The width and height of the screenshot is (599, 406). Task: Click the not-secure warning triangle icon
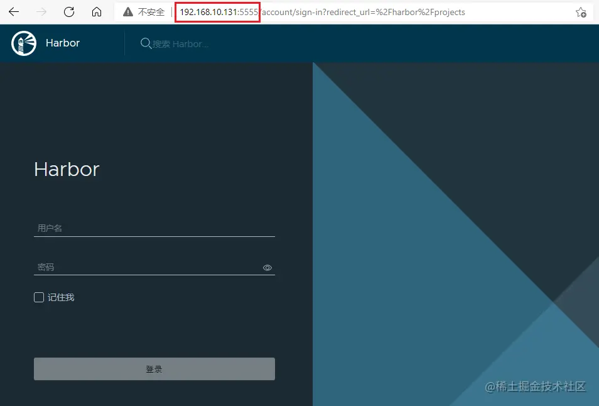tap(128, 12)
